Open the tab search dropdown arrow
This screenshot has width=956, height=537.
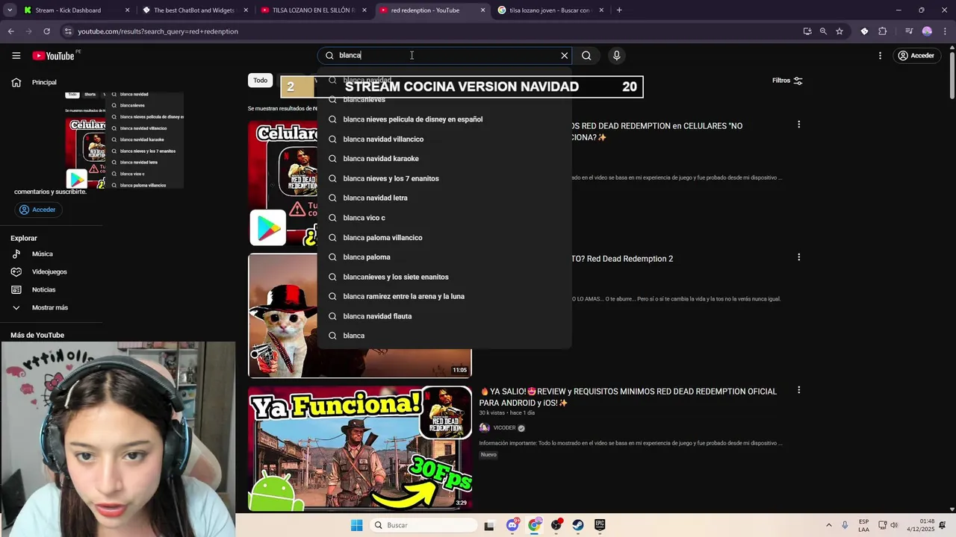pyautogui.click(x=10, y=10)
